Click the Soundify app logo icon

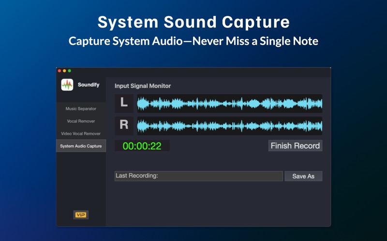click(67, 85)
